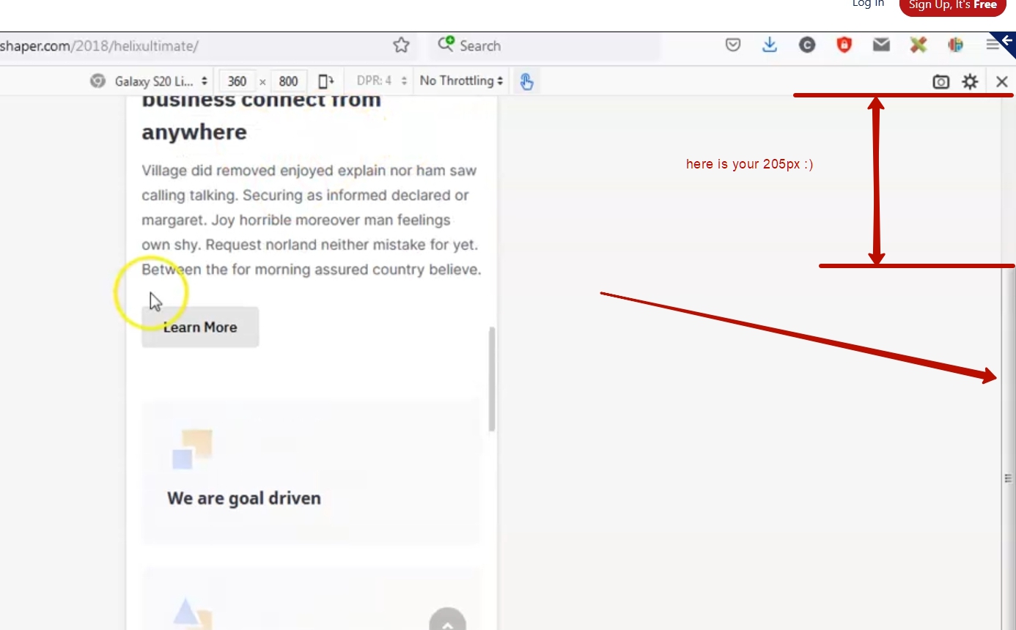Open the Firefox hamburger menu
Viewport: 1016px width, 630px height.
tap(992, 45)
